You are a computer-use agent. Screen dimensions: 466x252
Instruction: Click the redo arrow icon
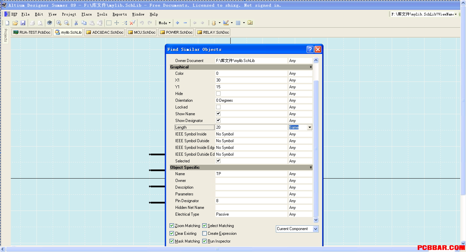pyautogui.click(x=150, y=23)
